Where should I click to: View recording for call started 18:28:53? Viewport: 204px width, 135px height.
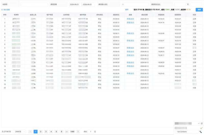[x=130, y=52]
